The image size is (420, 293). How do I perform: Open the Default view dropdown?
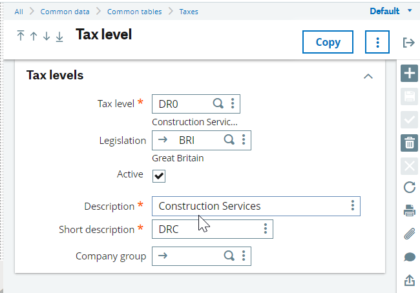pyautogui.click(x=390, y=11)
